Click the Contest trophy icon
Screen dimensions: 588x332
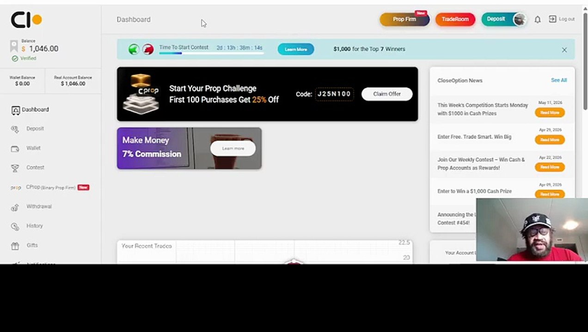15,168
